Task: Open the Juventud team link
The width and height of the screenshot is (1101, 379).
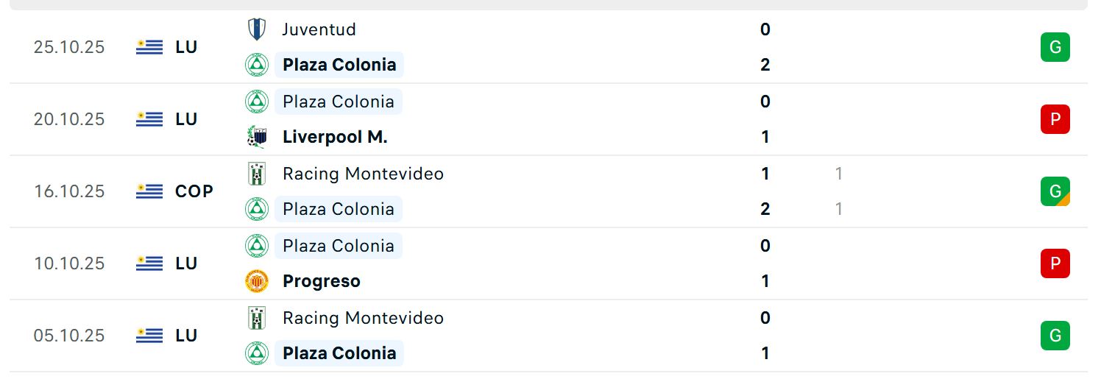Action: [319, 29]
